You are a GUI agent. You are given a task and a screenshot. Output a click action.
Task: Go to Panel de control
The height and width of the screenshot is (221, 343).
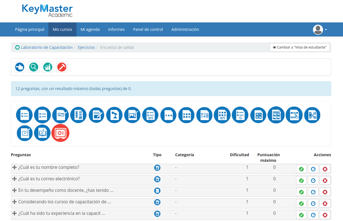coord(148,29)
